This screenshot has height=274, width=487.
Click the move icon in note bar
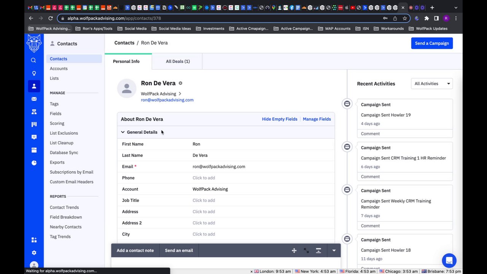tap(294, 250)
